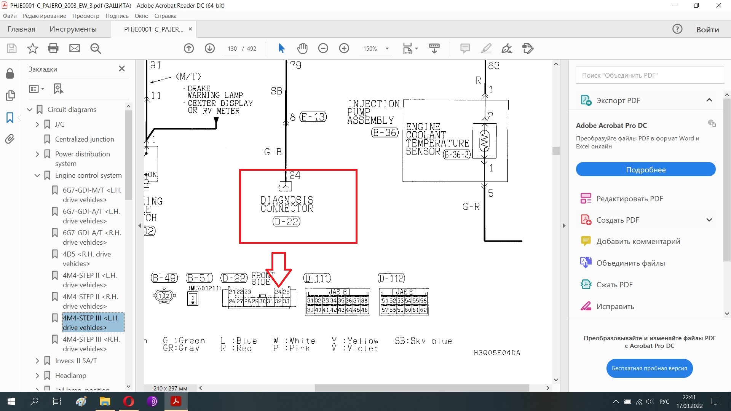
Task: Switch to the Инструменты tab
Action: click(73, 29)
